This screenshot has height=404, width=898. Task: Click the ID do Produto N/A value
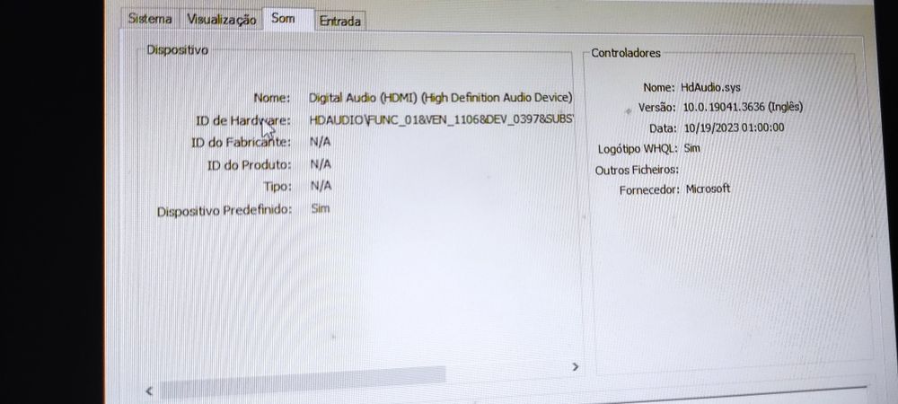(x=321, y=164)
